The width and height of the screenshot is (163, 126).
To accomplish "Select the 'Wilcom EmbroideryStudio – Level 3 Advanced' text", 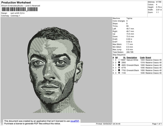I will point(21,6).
